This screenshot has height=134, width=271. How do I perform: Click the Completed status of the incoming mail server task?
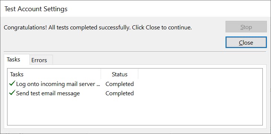point(120,84)
